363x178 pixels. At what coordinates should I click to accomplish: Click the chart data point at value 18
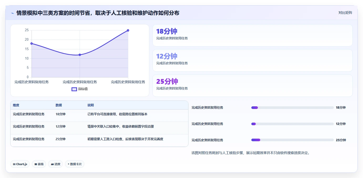(x=32, y=44)
